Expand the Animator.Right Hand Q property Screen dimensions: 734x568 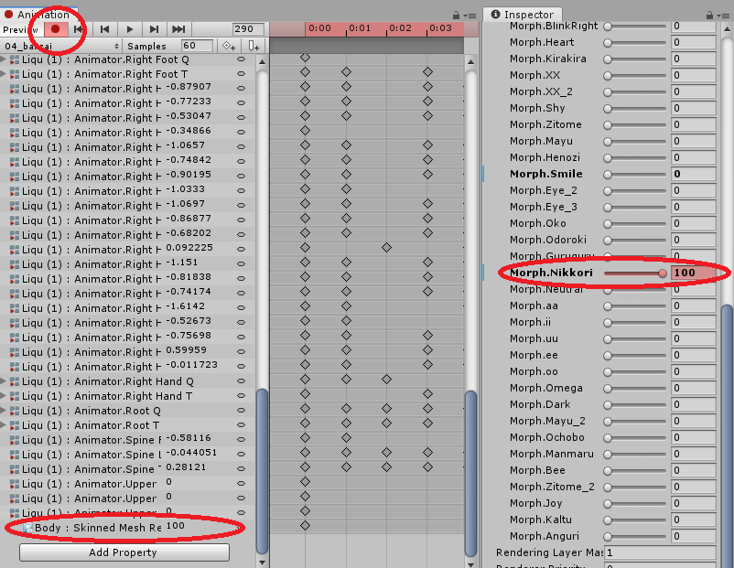point(3,381)
